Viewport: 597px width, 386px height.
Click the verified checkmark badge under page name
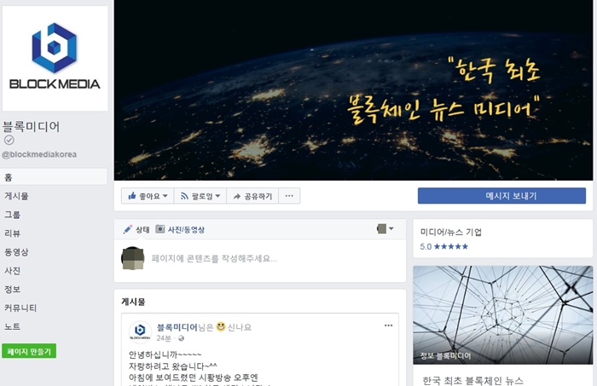9,141
